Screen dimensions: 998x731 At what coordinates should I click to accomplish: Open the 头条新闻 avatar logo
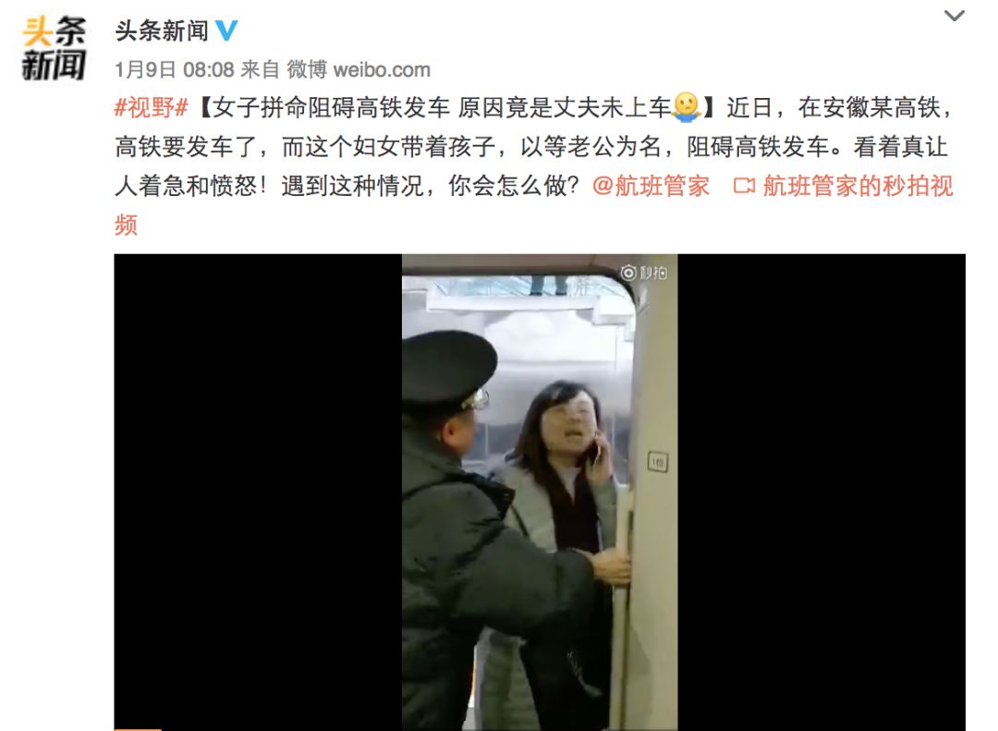[x=54, y=48]
